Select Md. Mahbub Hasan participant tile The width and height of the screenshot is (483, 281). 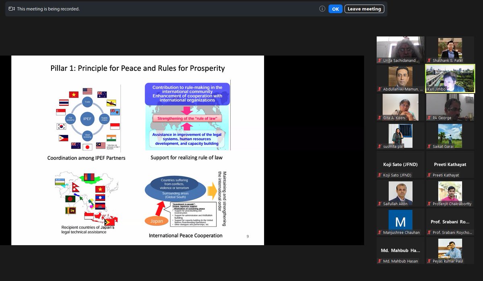pos(400,250)
